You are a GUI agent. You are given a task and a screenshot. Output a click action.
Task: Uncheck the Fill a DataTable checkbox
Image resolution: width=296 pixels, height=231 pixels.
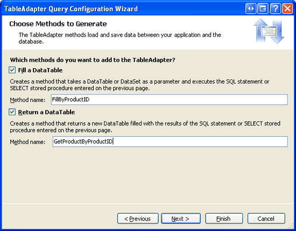click(x=12, y=70)
